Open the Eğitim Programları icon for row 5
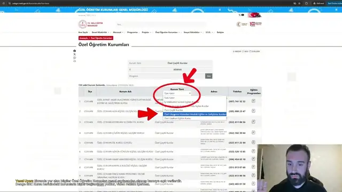This screenshot has height=192, width=342. pos(253,142)
